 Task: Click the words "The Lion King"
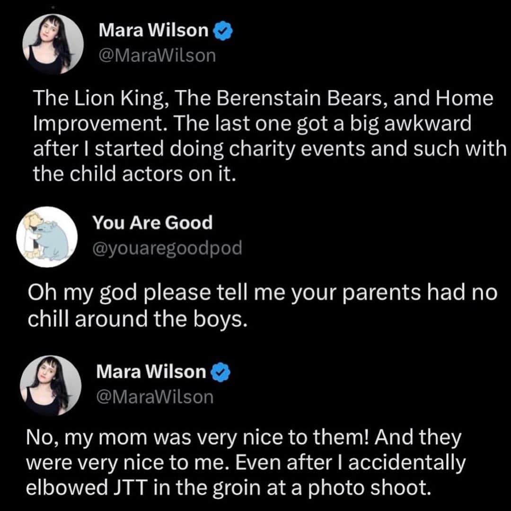coord(103,99)
